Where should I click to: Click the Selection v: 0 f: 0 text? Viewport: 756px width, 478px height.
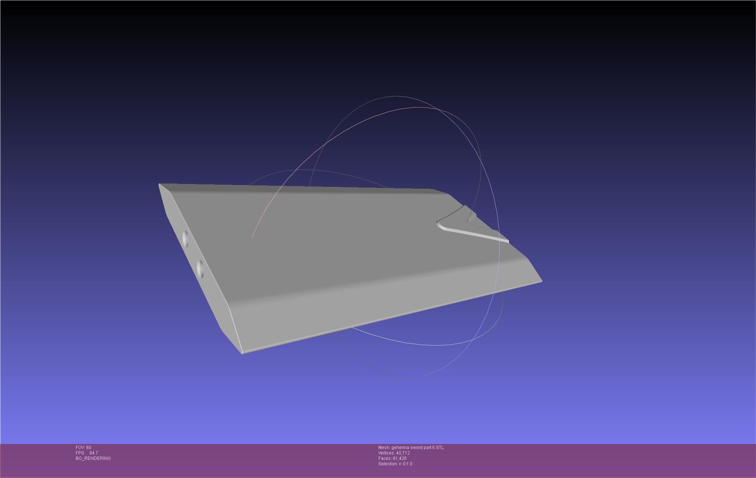(x=395, y=464)
